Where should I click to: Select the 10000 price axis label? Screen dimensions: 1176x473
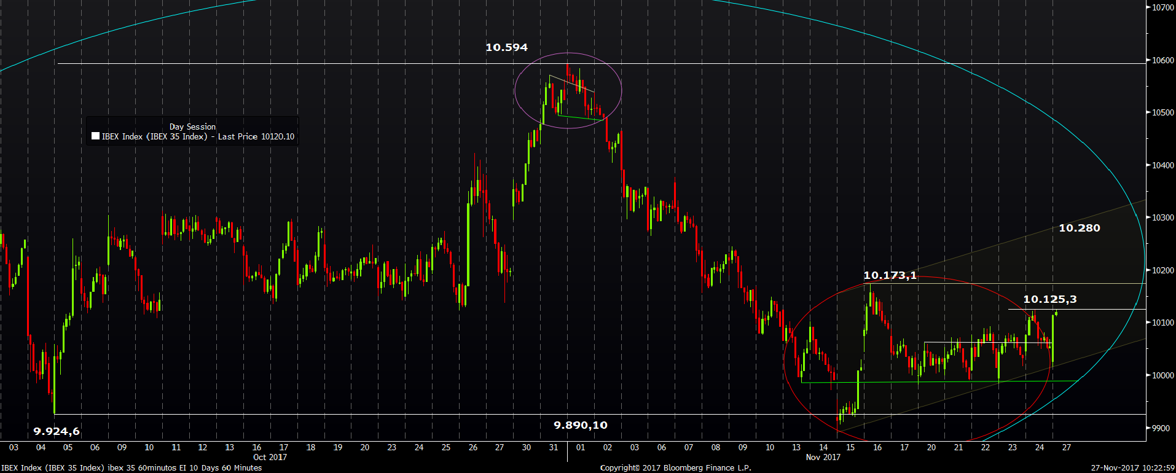tap(1163, 375)
